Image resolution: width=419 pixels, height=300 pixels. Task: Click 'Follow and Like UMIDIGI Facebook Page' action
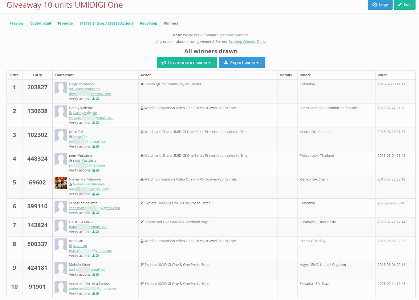click(177, 222)
